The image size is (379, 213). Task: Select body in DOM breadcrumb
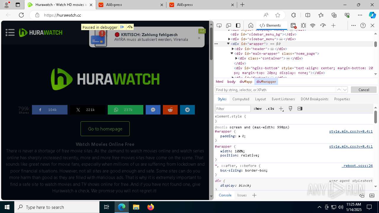(x=231, y=82)
